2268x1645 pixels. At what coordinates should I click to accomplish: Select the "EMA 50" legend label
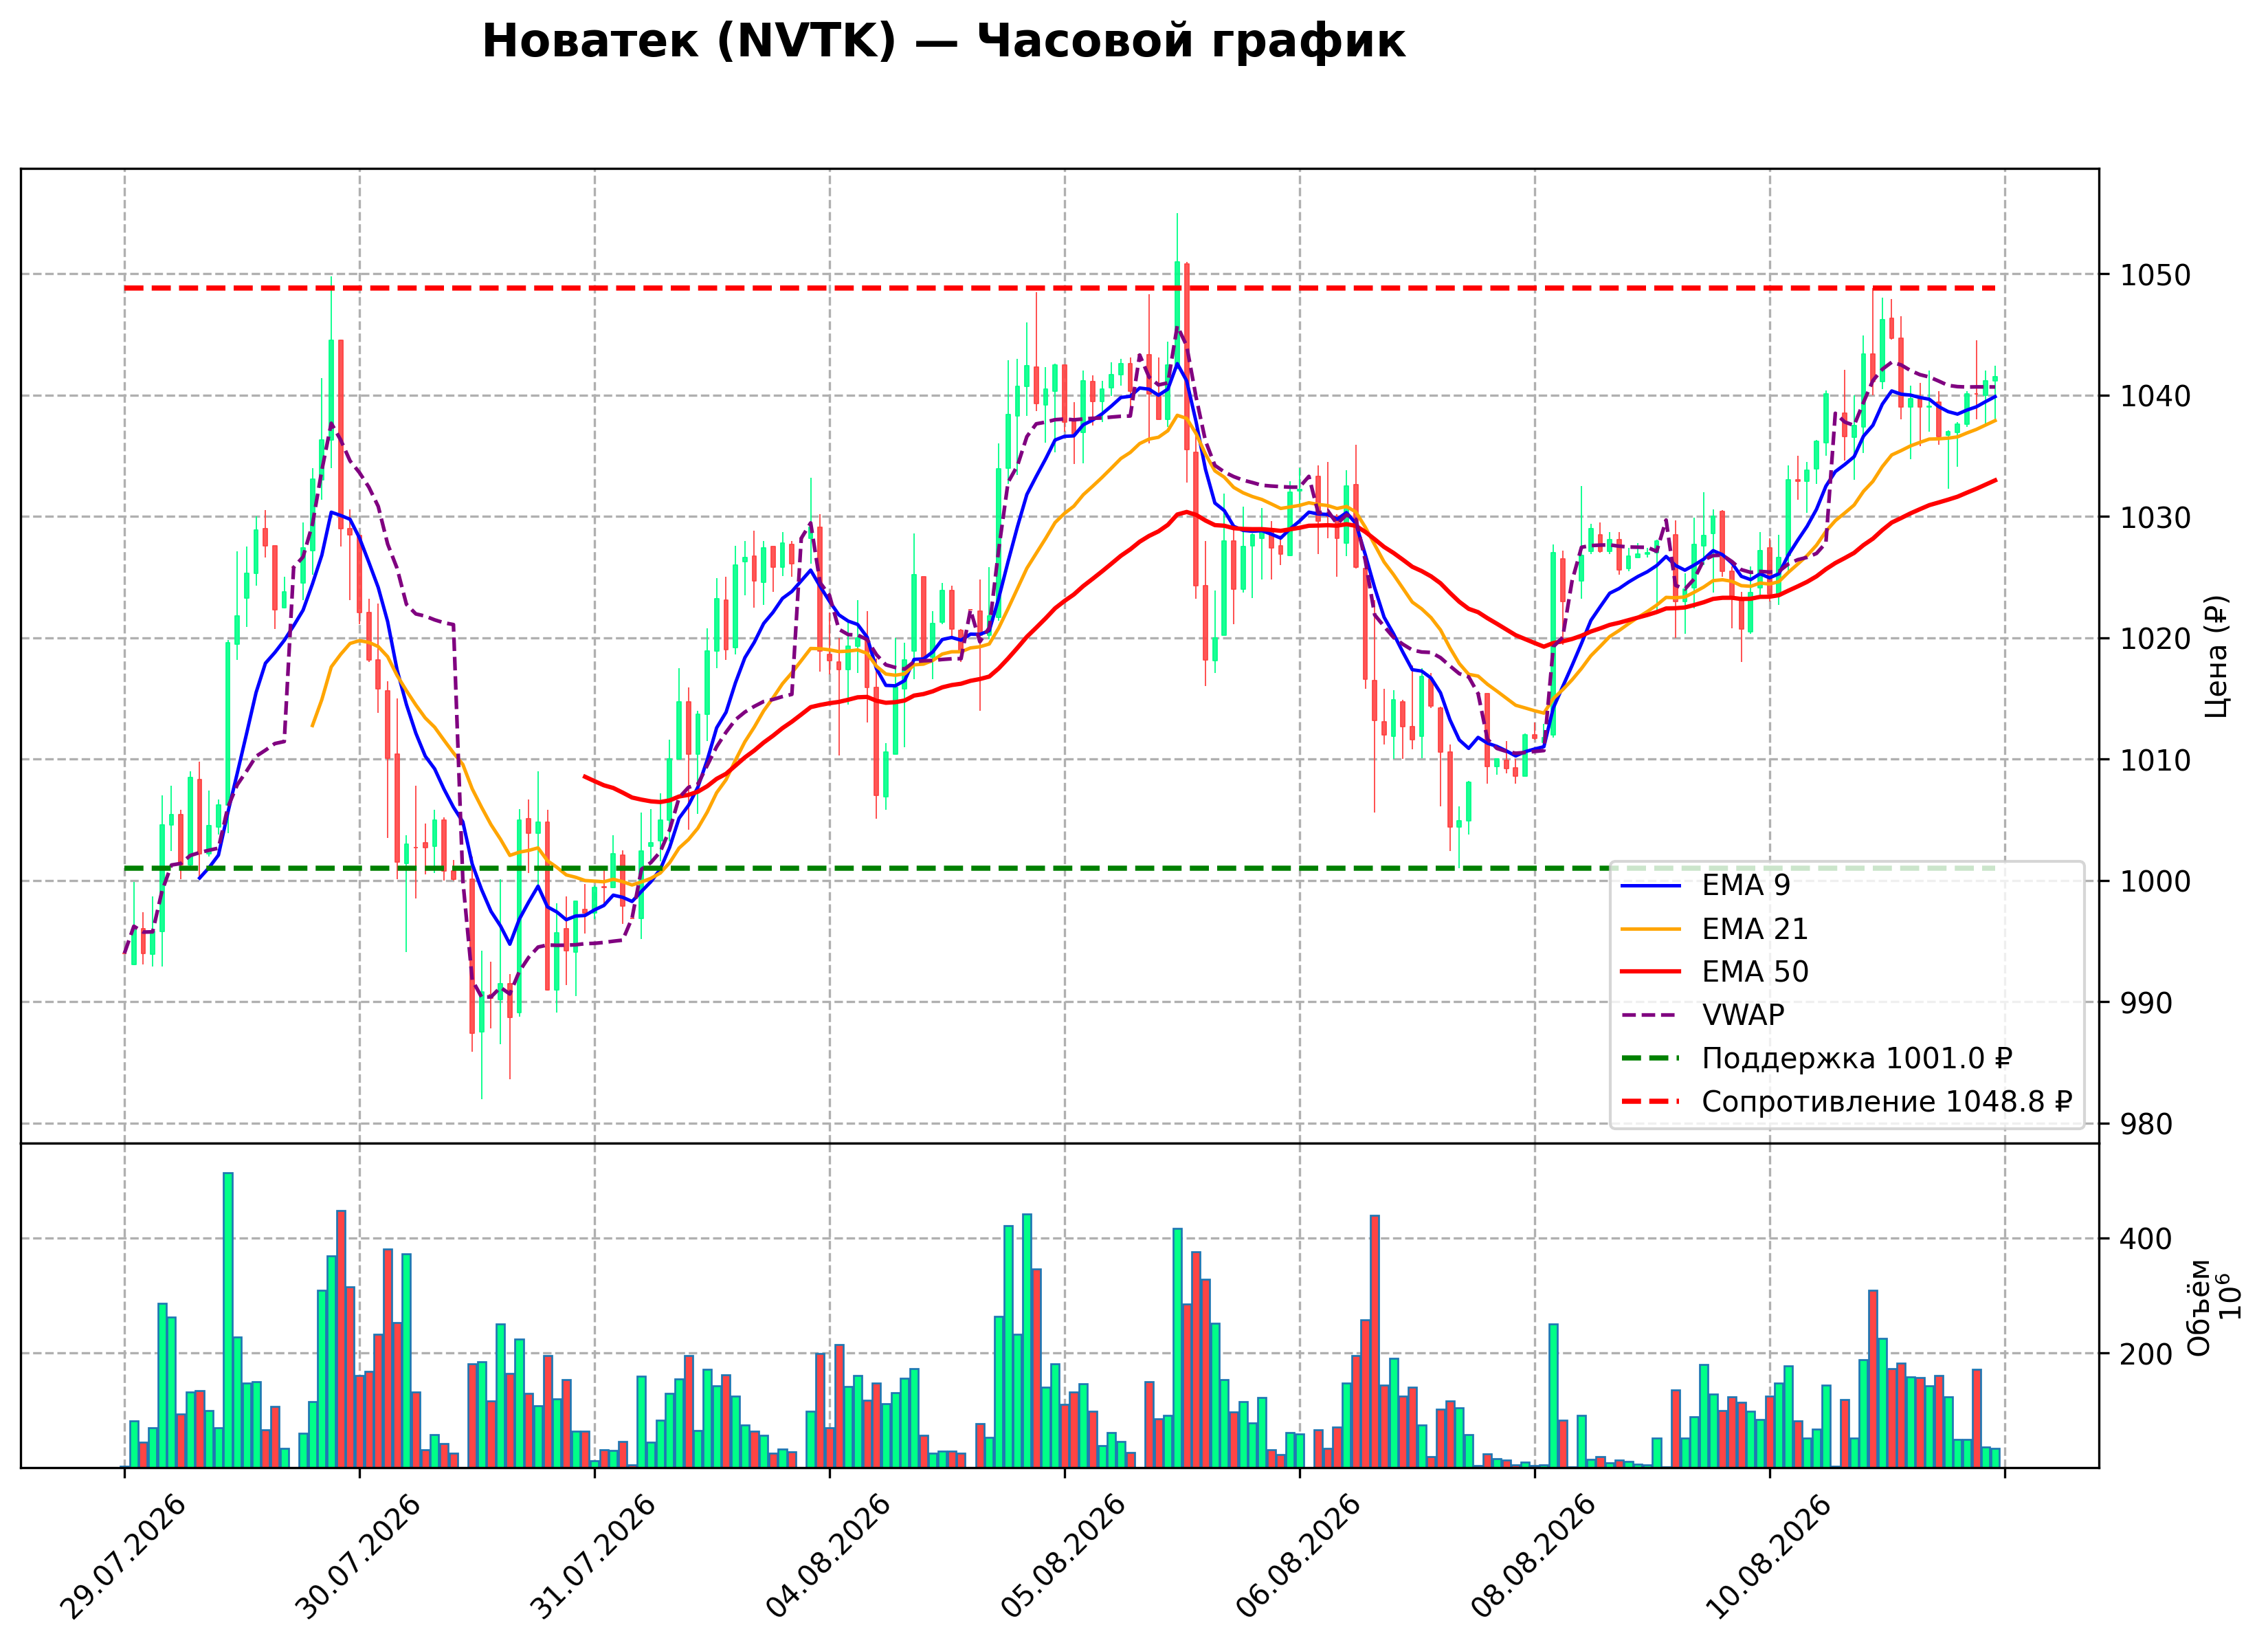point(1755,972)
